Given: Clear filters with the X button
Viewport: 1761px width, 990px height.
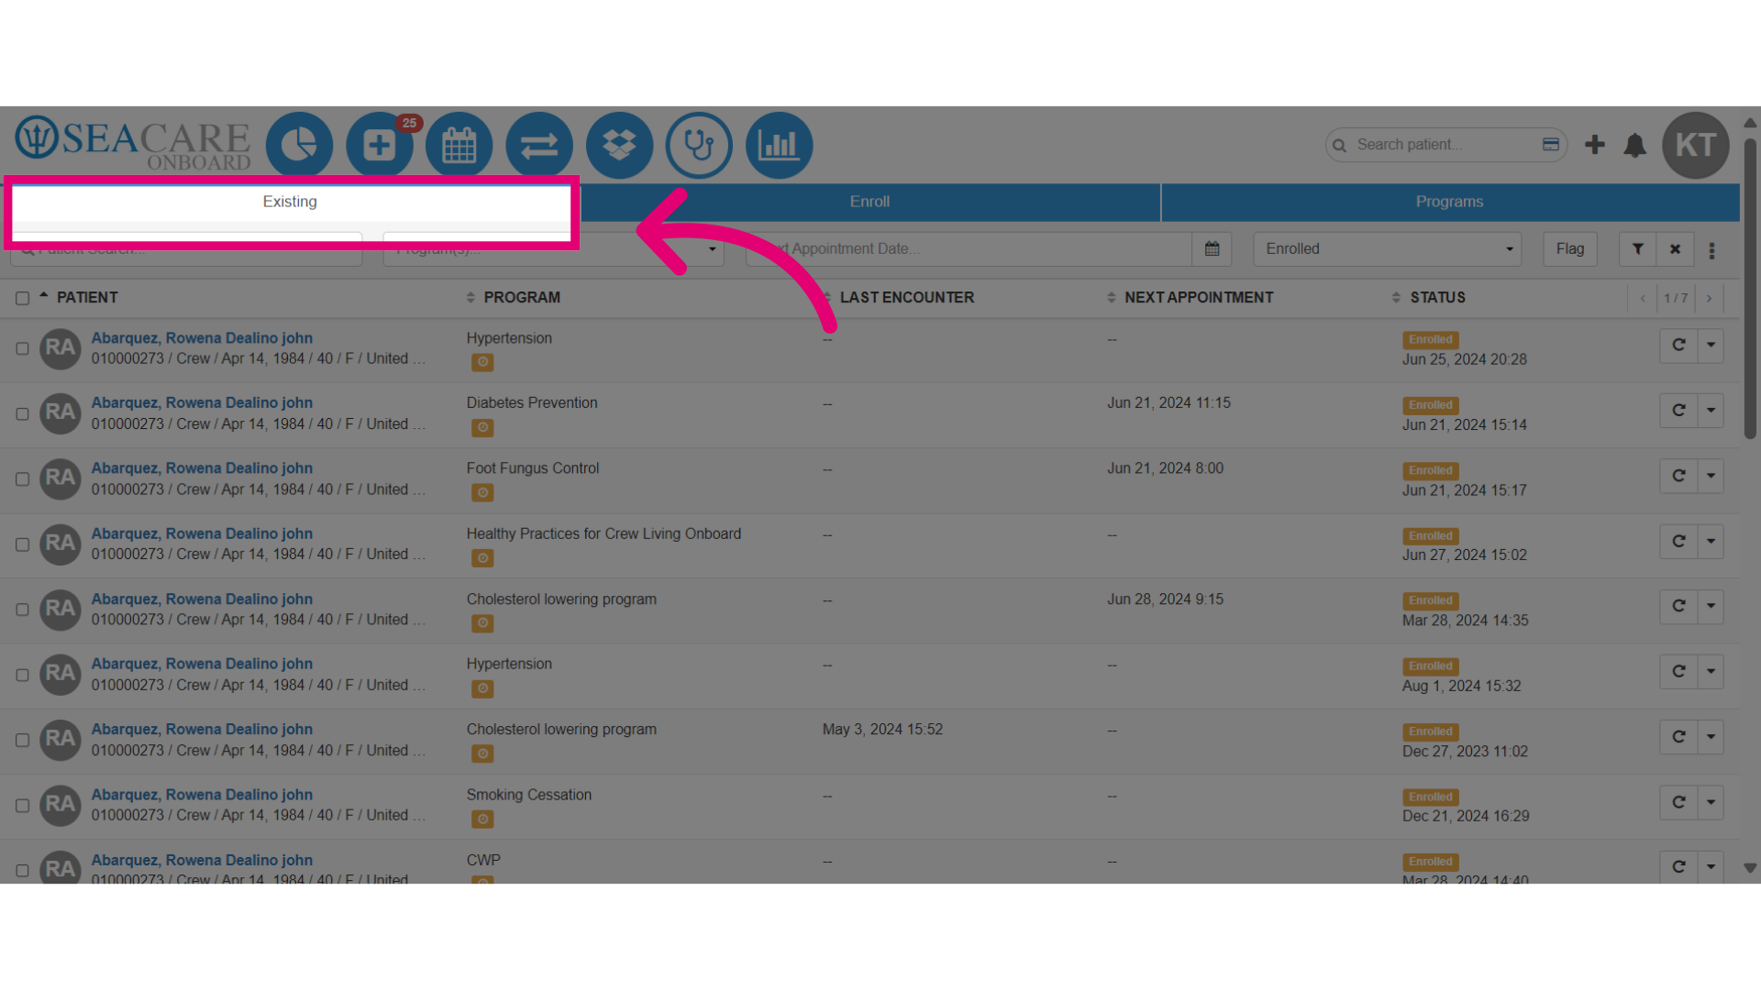Looking at the screenshot, I should [x=1675, y=248].
